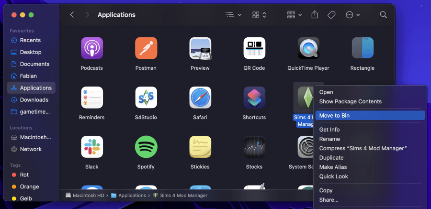Click the QuickTime Player label text

coord(308,68)
